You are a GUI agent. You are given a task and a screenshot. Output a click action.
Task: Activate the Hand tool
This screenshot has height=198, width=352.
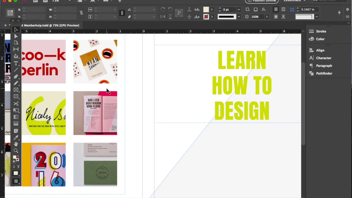point(16,144)
